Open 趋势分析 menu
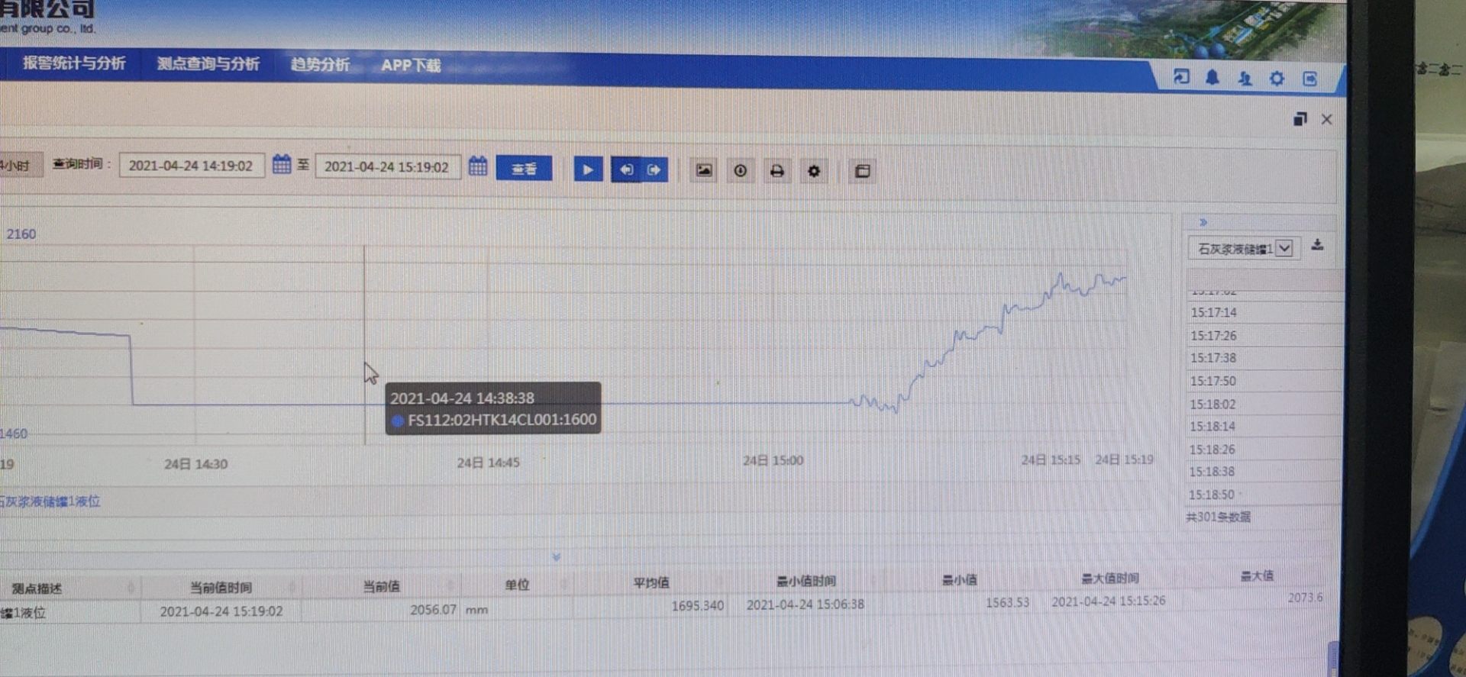 click(320, 64)
